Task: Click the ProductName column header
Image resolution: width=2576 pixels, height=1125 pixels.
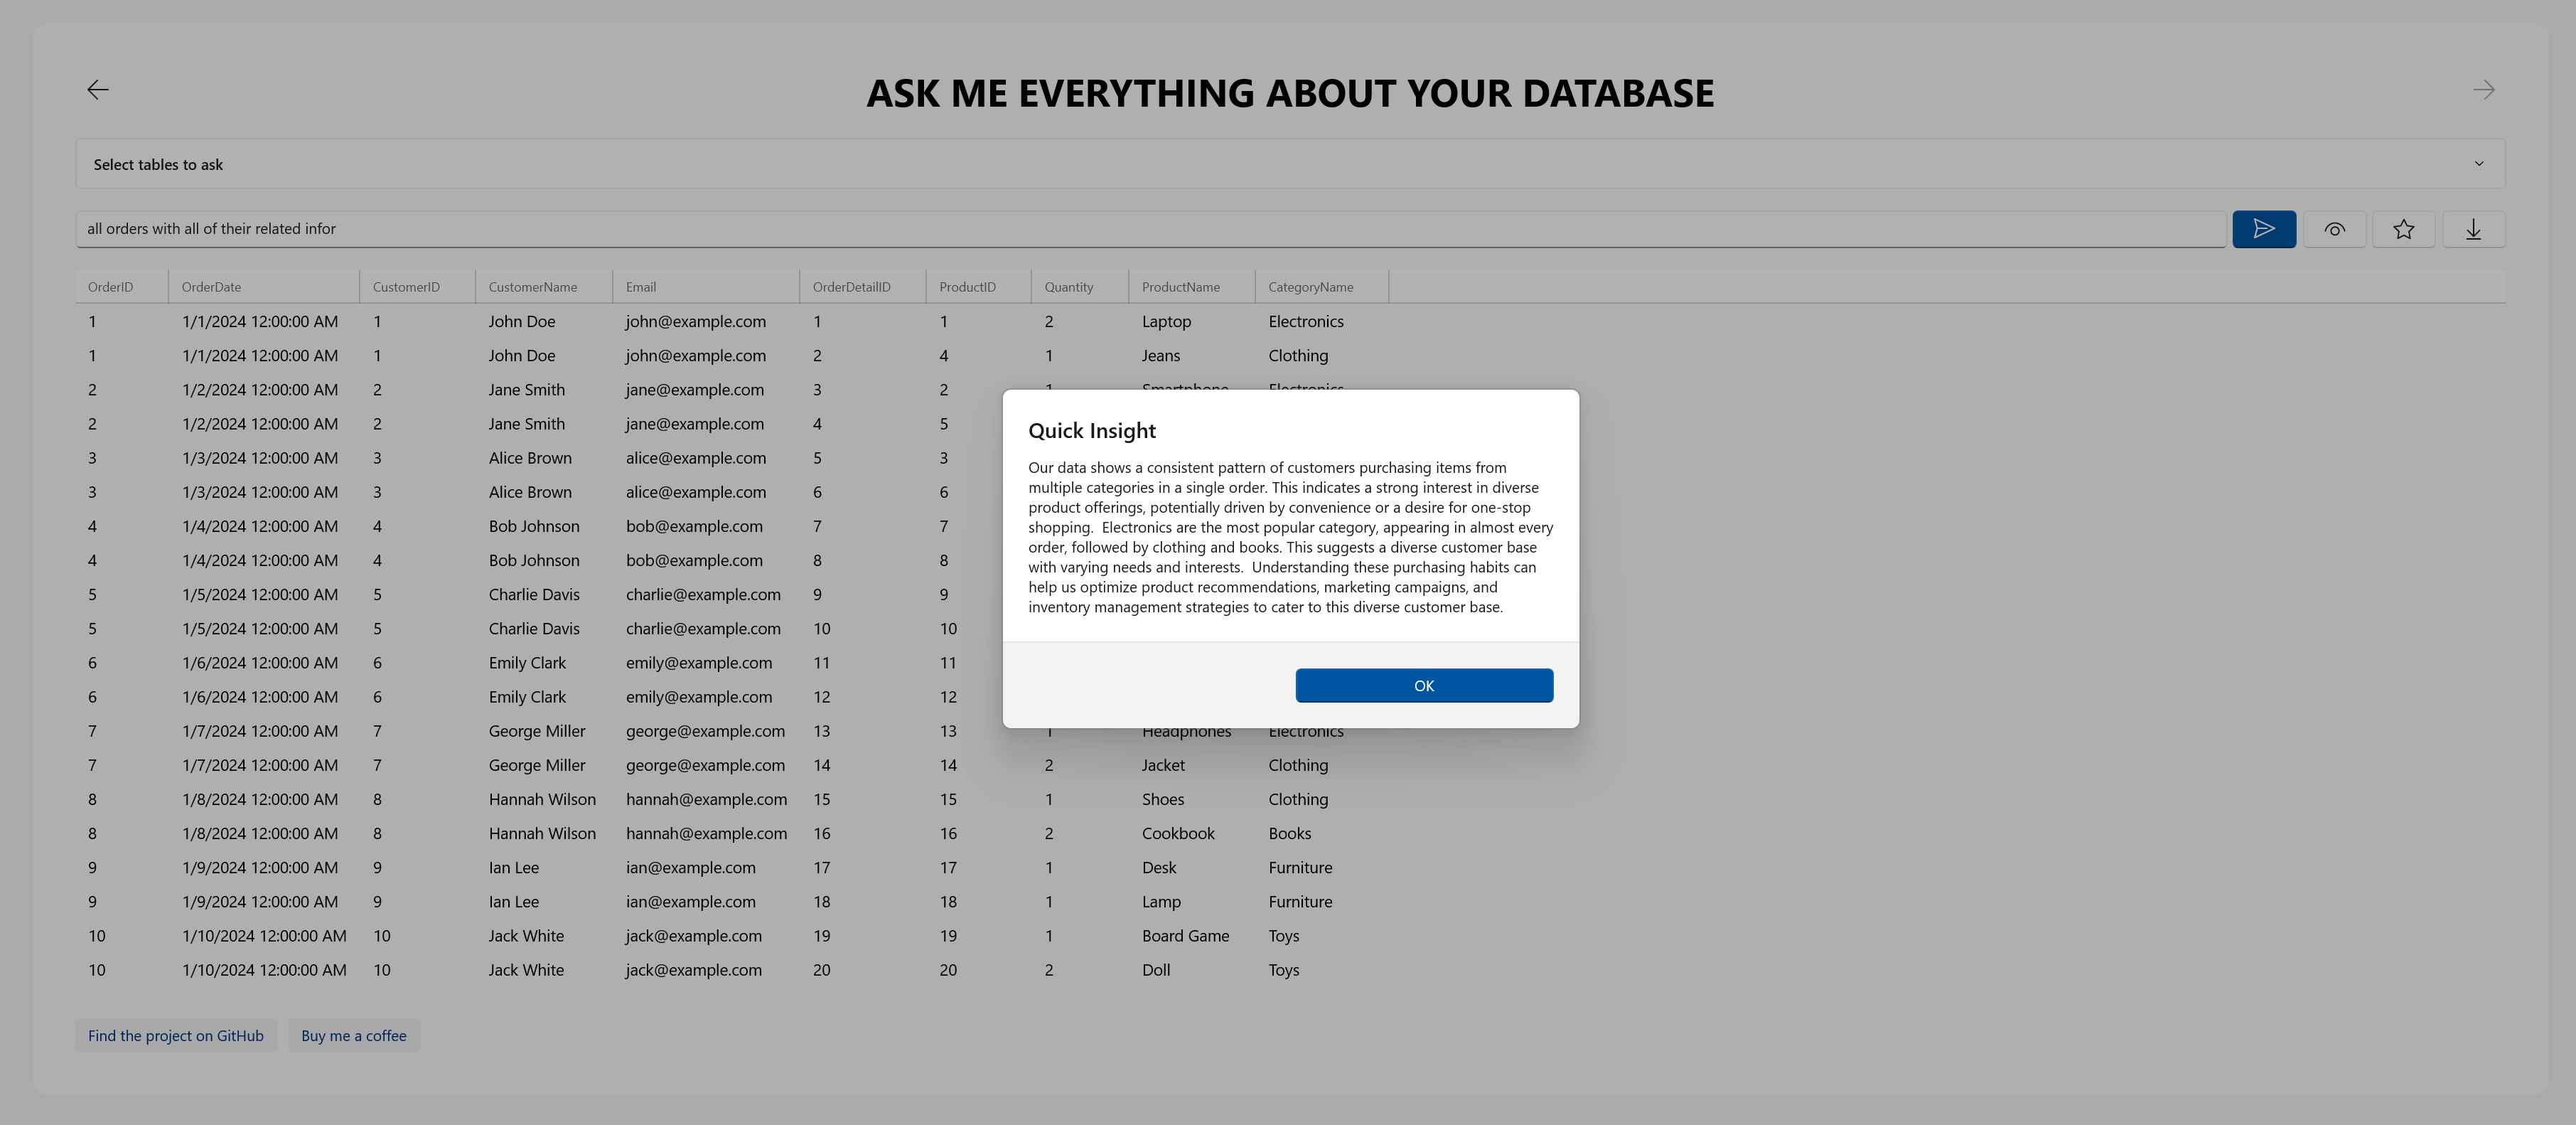Action: click(x=1180, y=287)
